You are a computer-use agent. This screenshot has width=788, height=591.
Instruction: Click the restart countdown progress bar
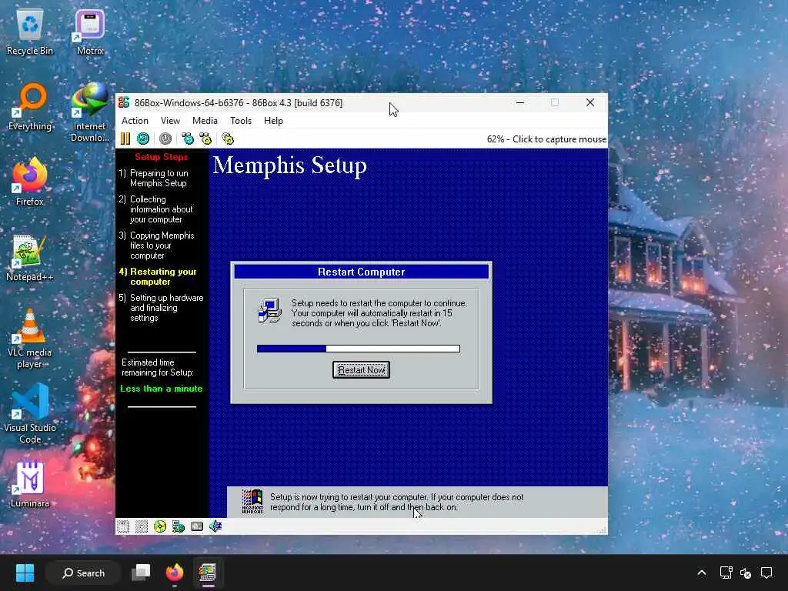[x=359, y=349]
